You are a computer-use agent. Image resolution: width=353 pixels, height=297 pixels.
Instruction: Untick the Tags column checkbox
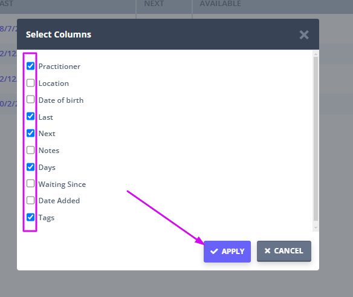(30, 217)
